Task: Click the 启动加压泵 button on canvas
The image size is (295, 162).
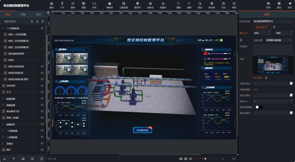Action: pyautogui.click(x=143, y=130)
